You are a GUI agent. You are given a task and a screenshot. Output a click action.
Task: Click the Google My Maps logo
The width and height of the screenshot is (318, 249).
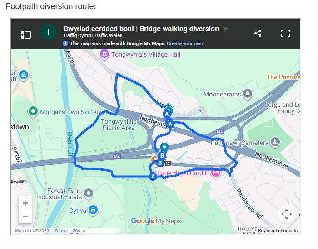(156, 221)
